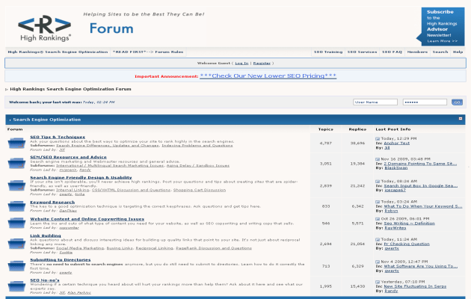Open the Search Input Box In Google post
The width and height of the screenshot is (471, 299).
[x=420, y=186]
